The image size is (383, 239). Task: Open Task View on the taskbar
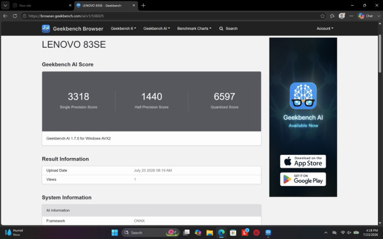pyautogui.click(x=186, y=233)
